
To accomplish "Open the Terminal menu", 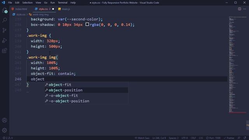I will point(62,3).
